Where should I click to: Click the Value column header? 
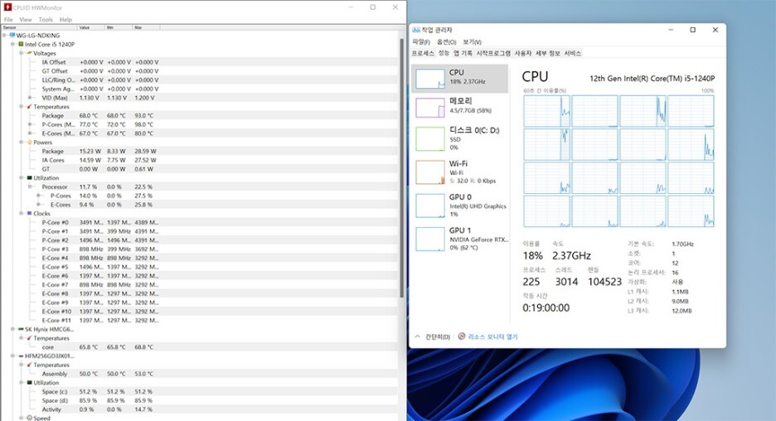pos(91,27)
